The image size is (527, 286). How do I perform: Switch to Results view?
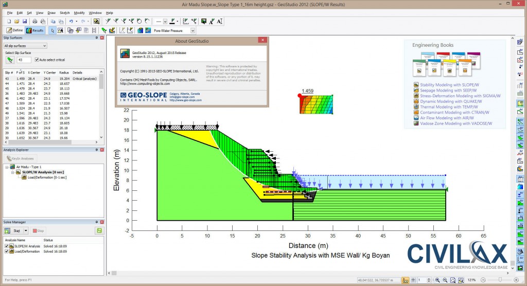tap(35, 30)
